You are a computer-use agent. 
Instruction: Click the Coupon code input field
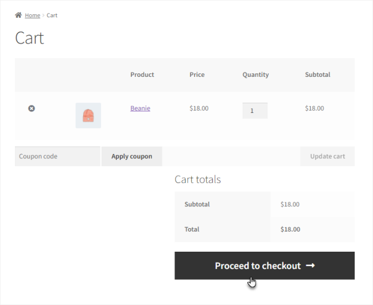57,157
